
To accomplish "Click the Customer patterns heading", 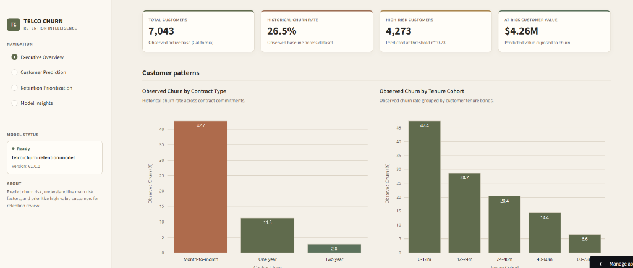I will (171, 73).
